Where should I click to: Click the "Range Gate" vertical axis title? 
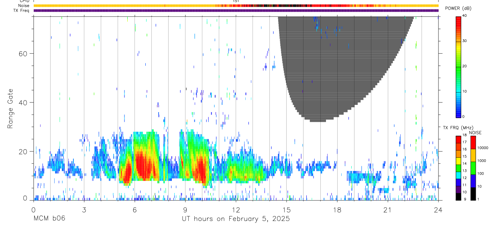(x=10, y=108)
